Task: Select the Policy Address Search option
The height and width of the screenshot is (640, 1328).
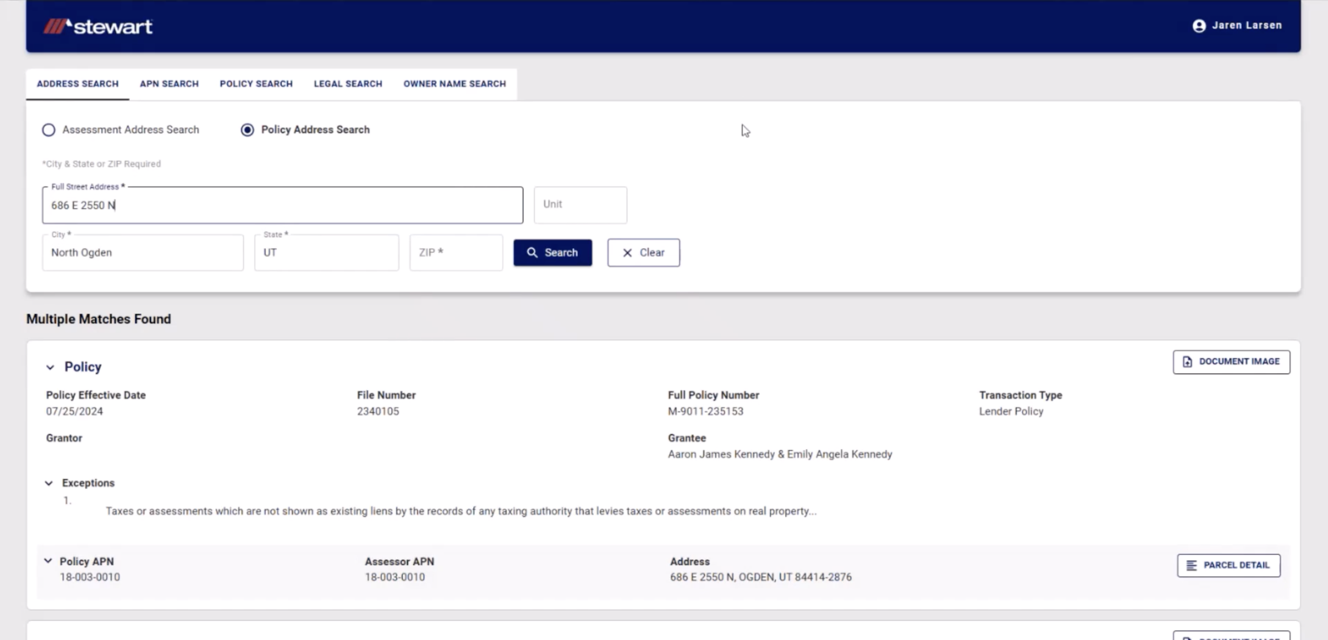Action: pyautogui.click(x=247, y=130)
